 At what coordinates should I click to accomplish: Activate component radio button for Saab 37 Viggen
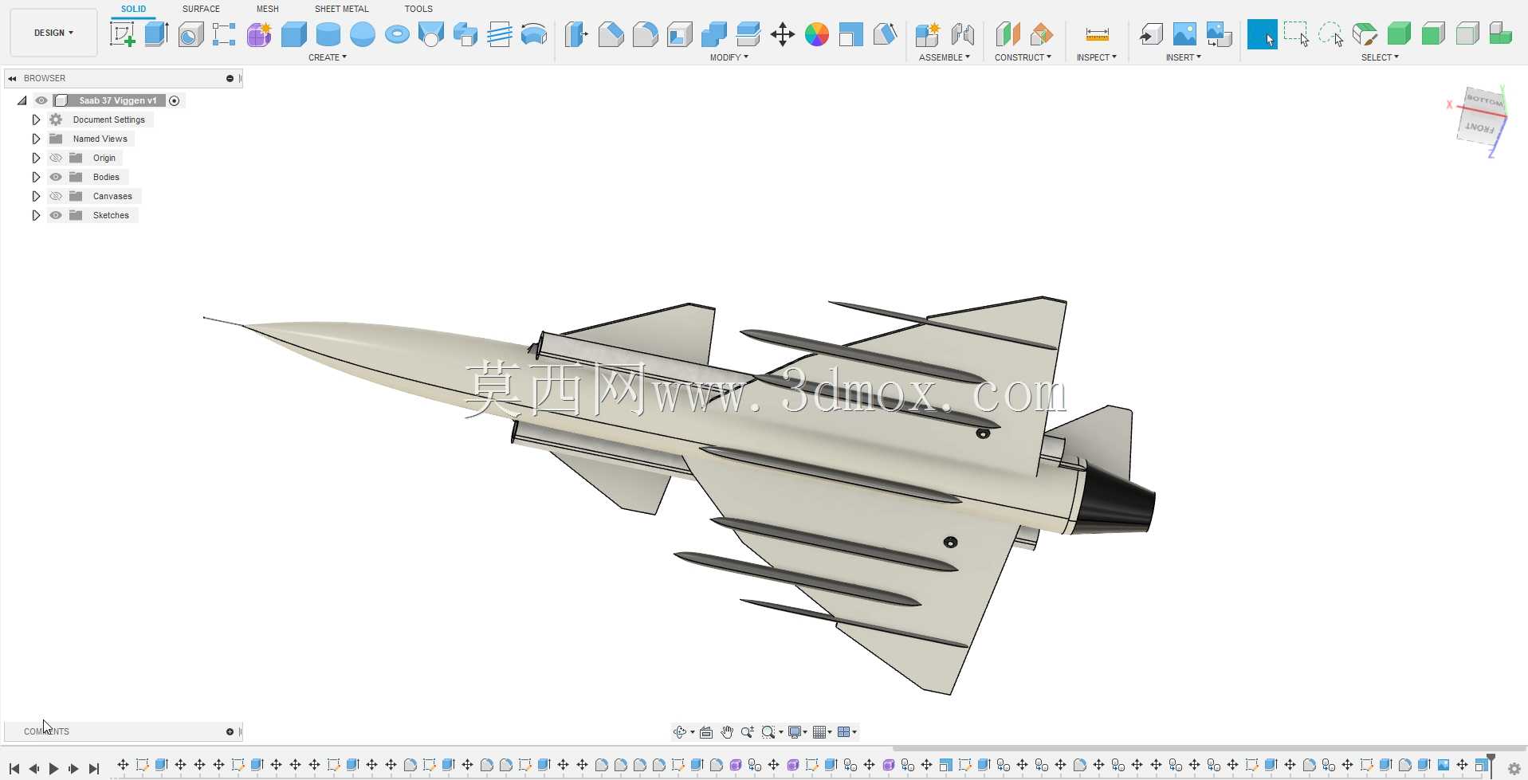click(x=174, y=100)
